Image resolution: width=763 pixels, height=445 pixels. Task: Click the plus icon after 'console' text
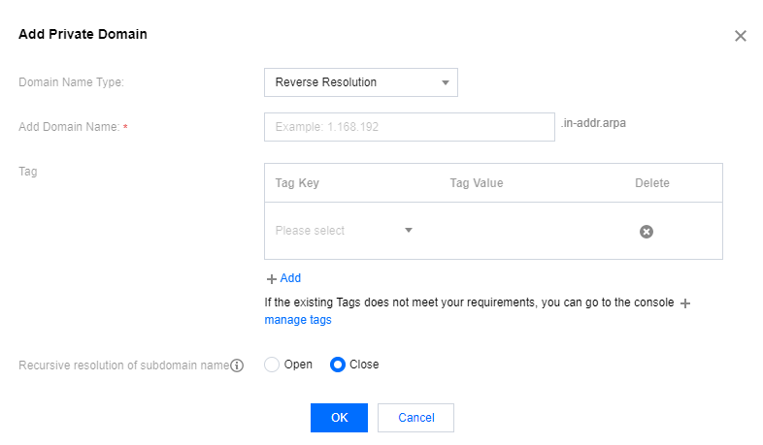pyautogui.click(x=685, y=303)
